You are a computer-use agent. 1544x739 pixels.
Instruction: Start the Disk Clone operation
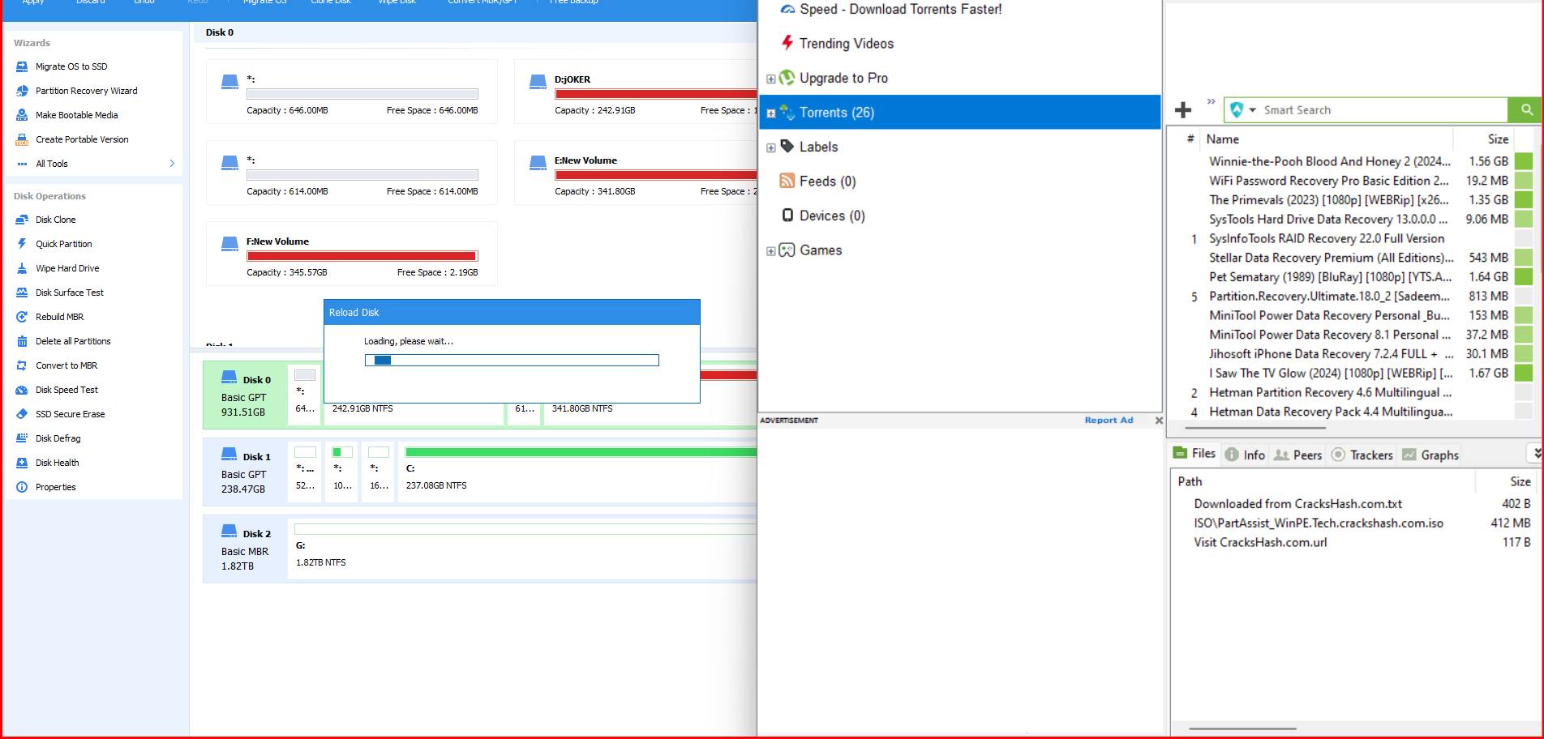click(x=55, y=220)
